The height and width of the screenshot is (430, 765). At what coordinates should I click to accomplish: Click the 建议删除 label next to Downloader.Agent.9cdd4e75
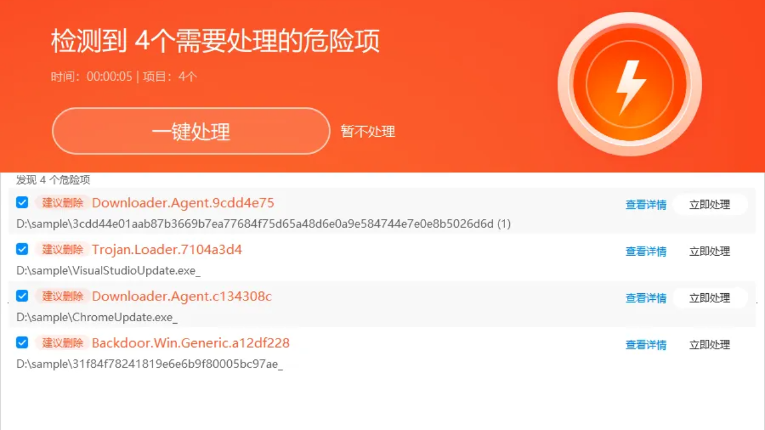[x=63, y=203]
